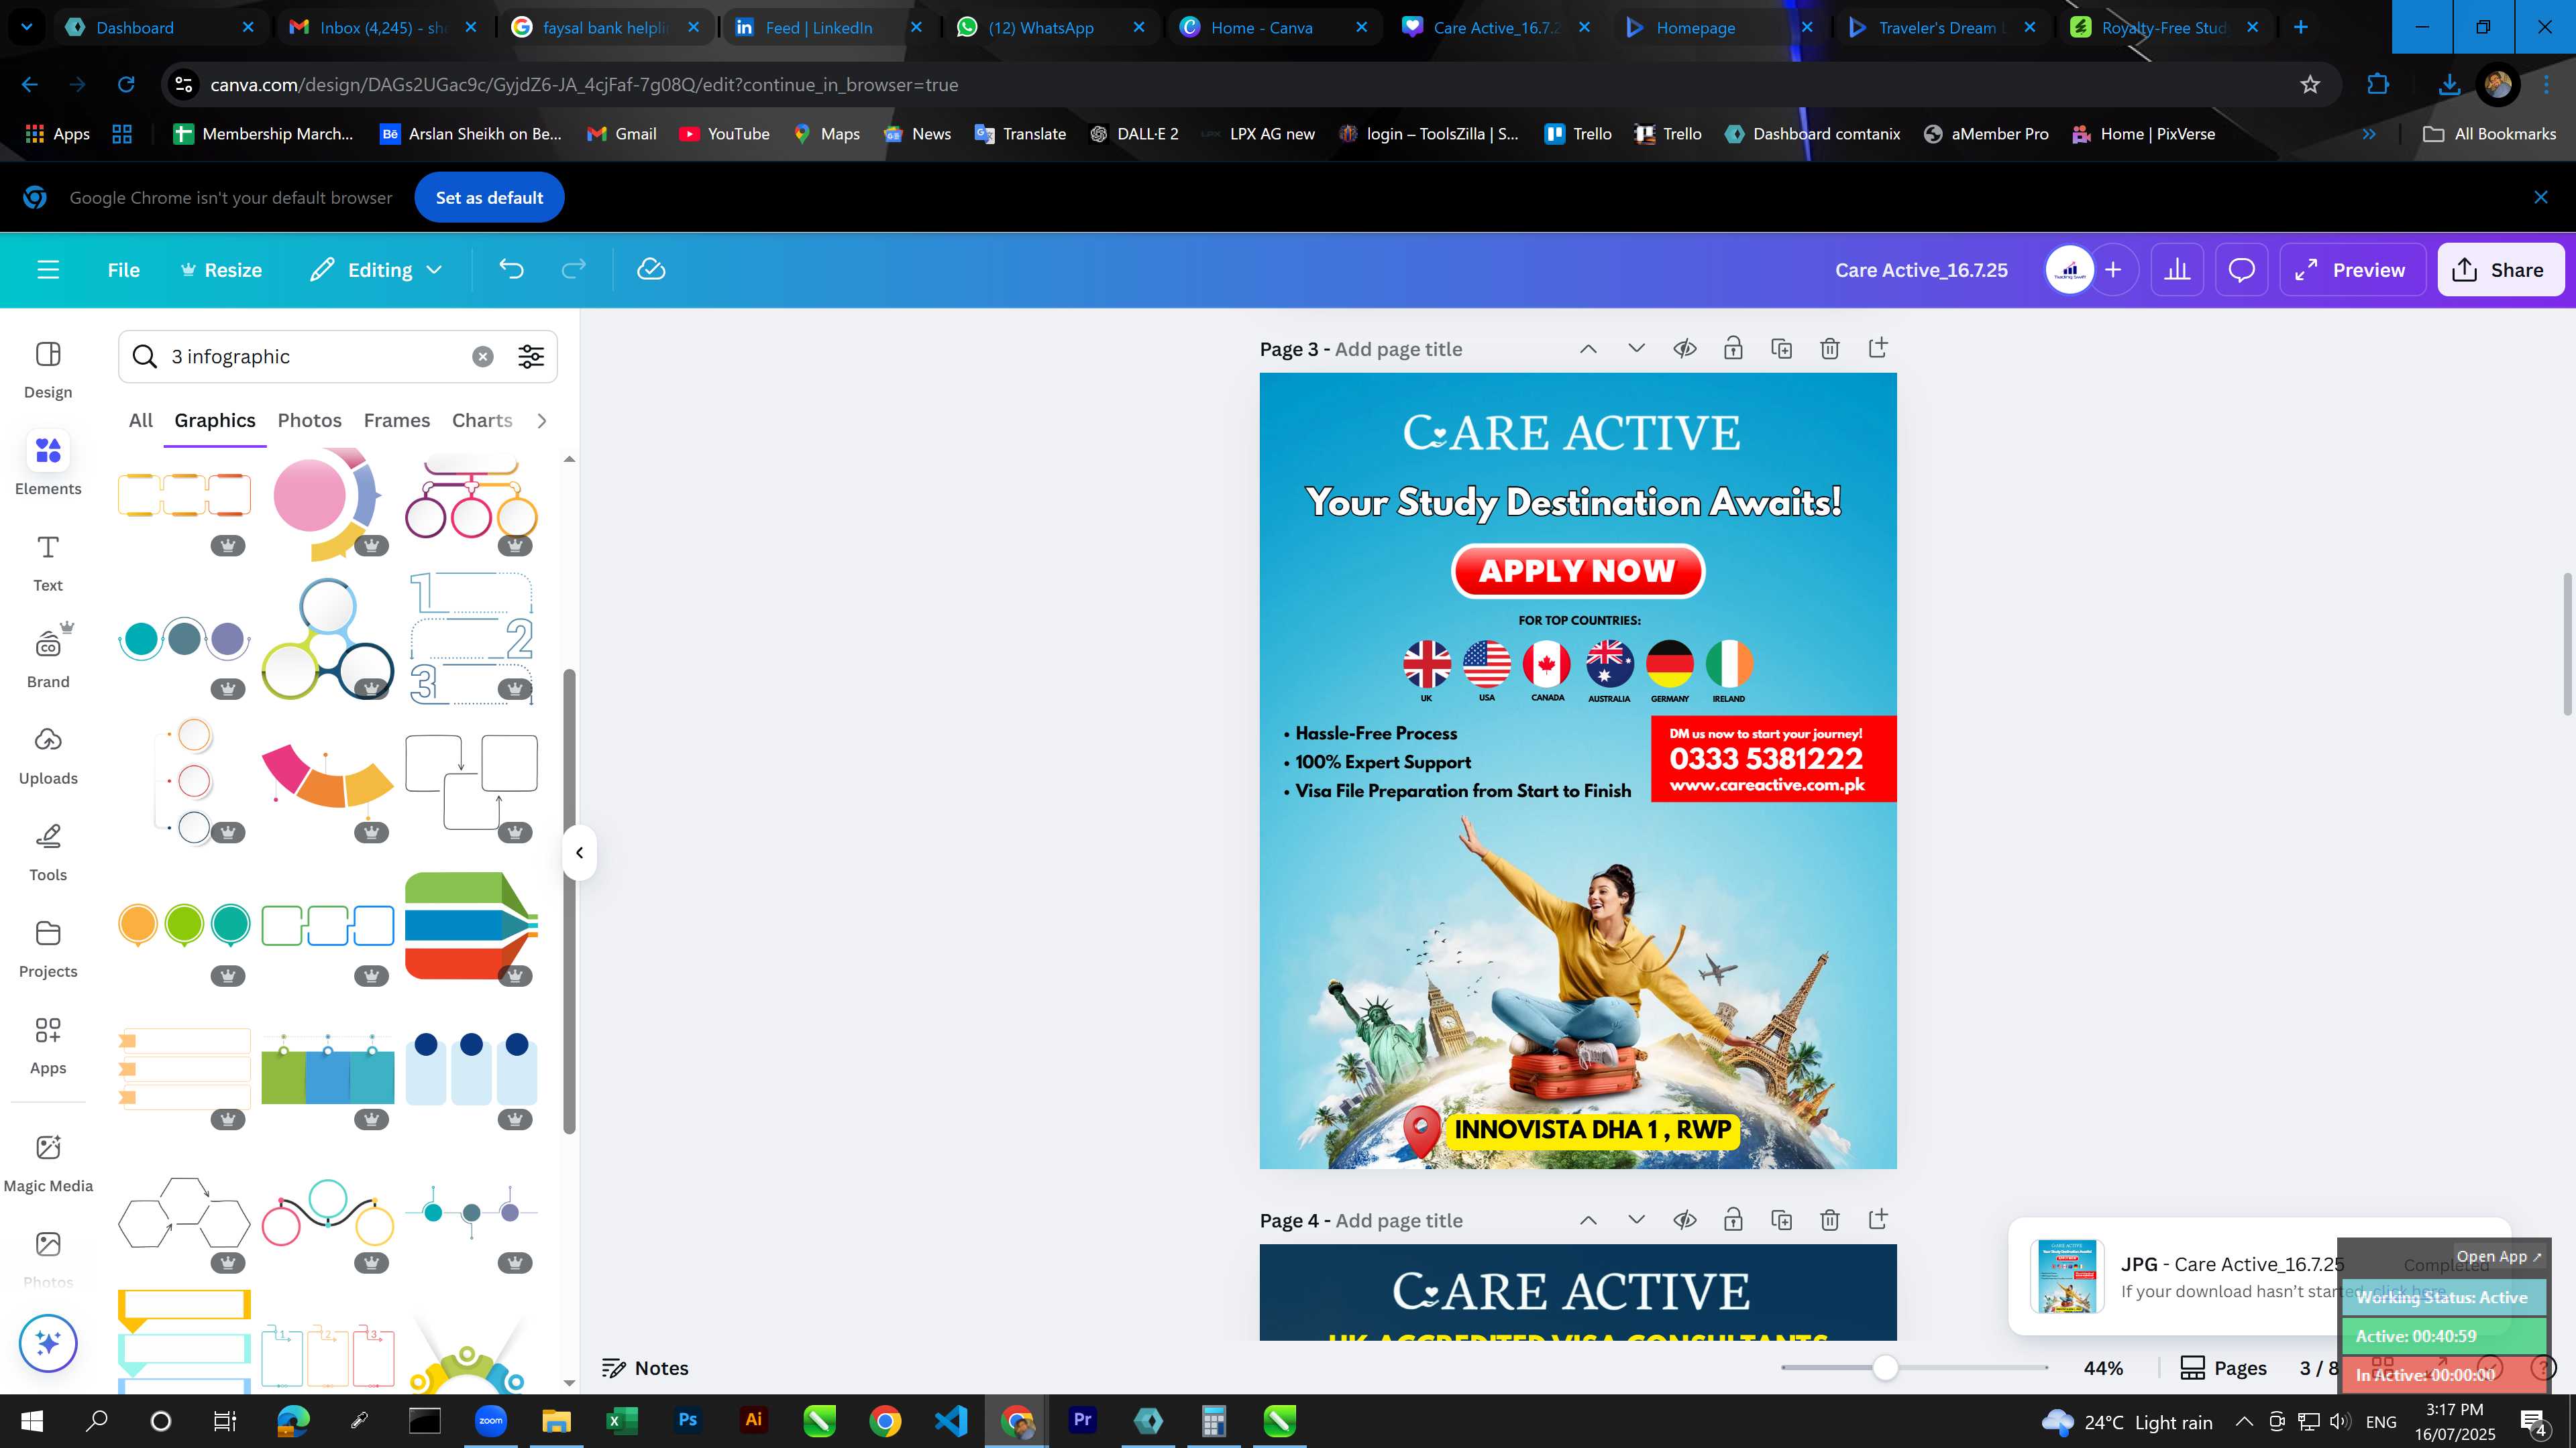The height and width of the screenshot is (1448, 2576).
Task: Click the Share button
Action: pyautogui.click(x=2500, y=269)
